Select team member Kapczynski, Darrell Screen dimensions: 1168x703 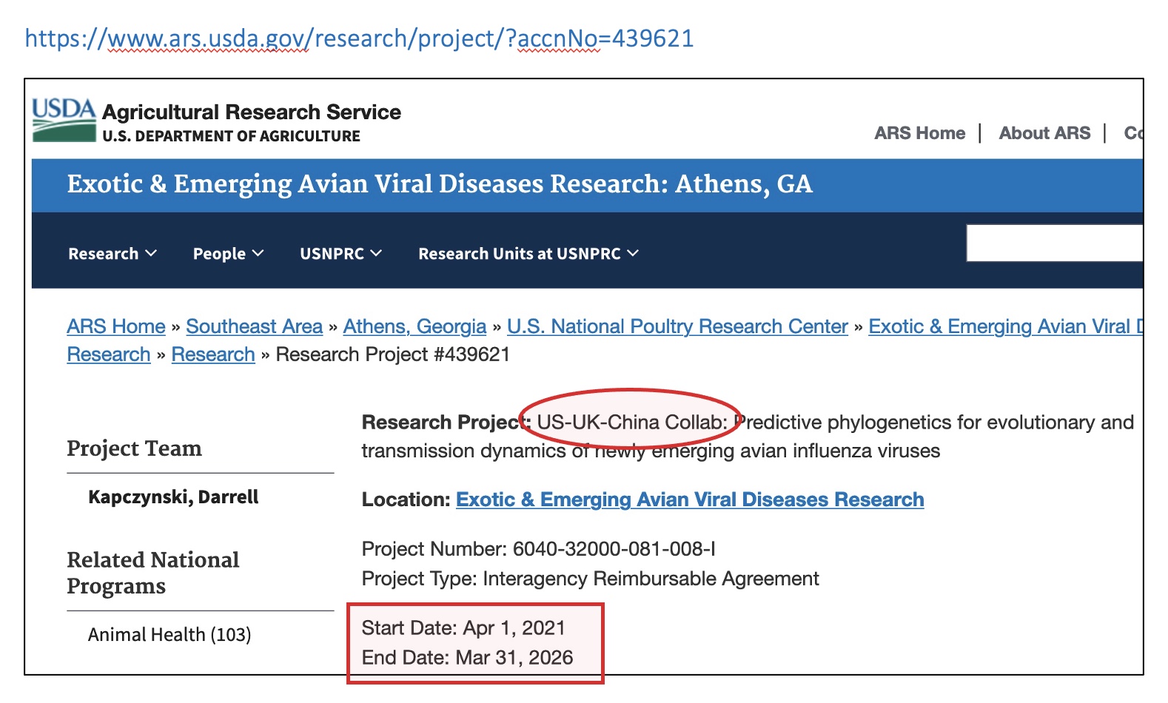coord(173,497)
